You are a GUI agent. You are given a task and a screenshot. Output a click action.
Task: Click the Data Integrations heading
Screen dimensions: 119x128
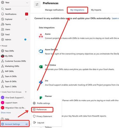[47, 28]
